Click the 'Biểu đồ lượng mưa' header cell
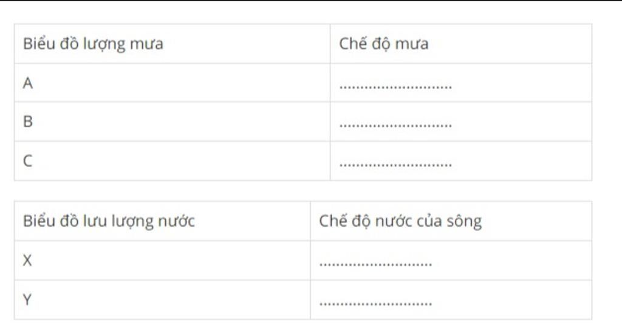 coord(172,44)
